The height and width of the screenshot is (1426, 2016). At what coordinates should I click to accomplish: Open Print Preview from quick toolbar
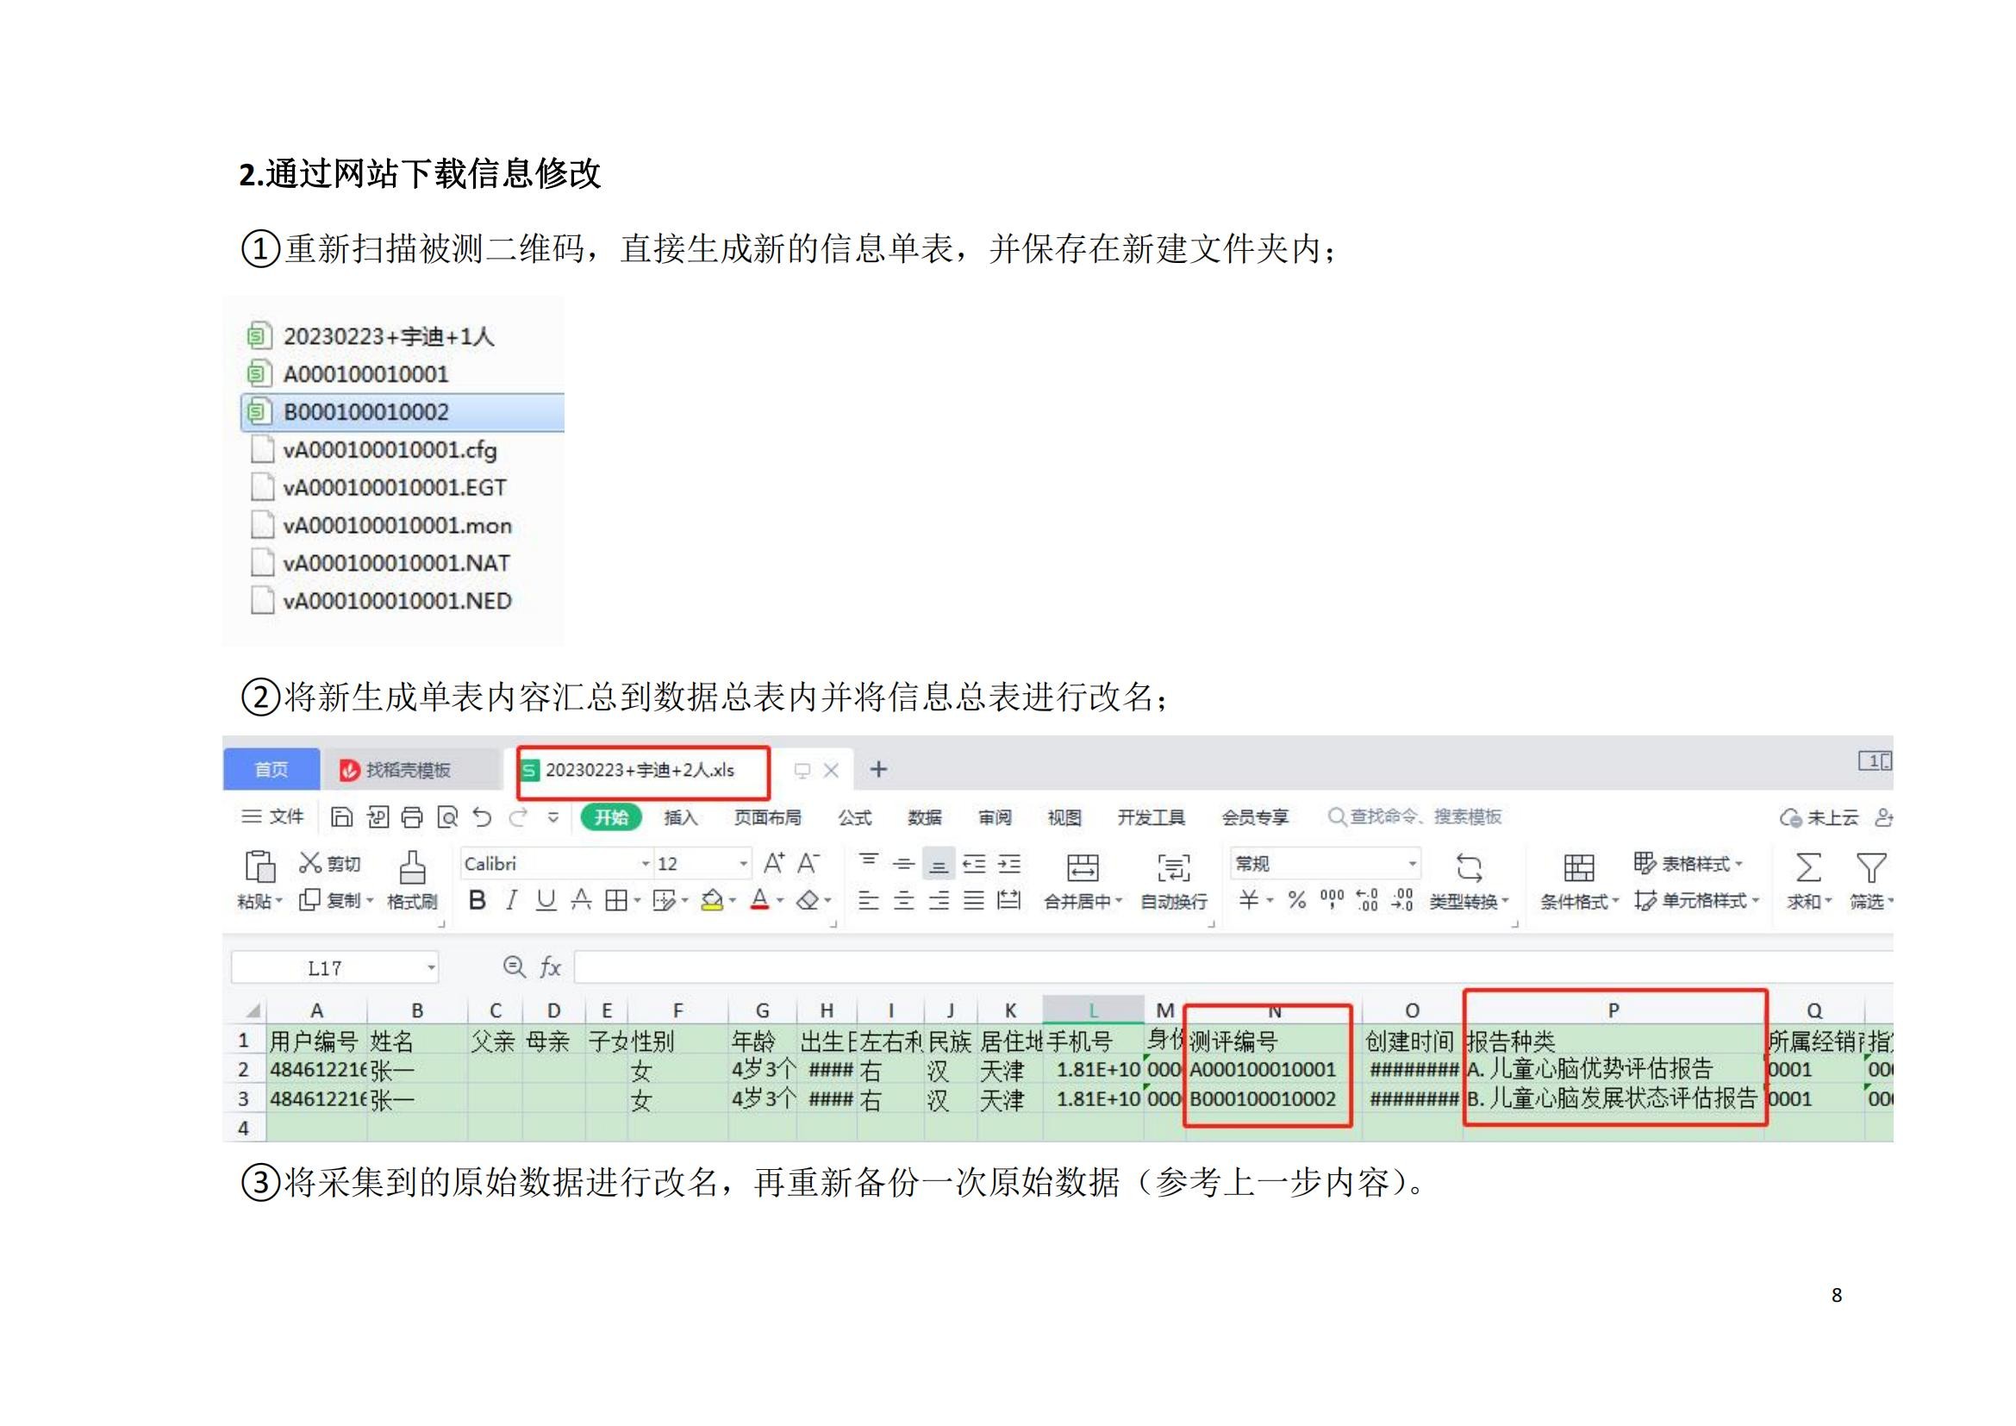click(x=448, y=817)
